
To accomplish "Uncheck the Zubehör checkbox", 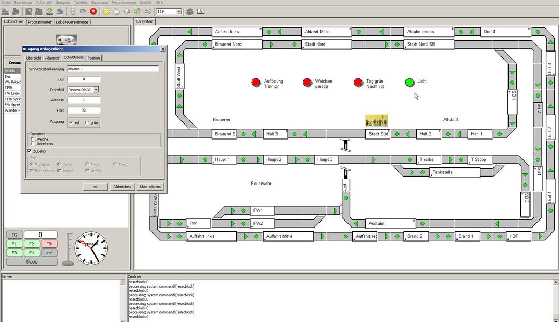I will pyautogui.click(x=30, y=151).
